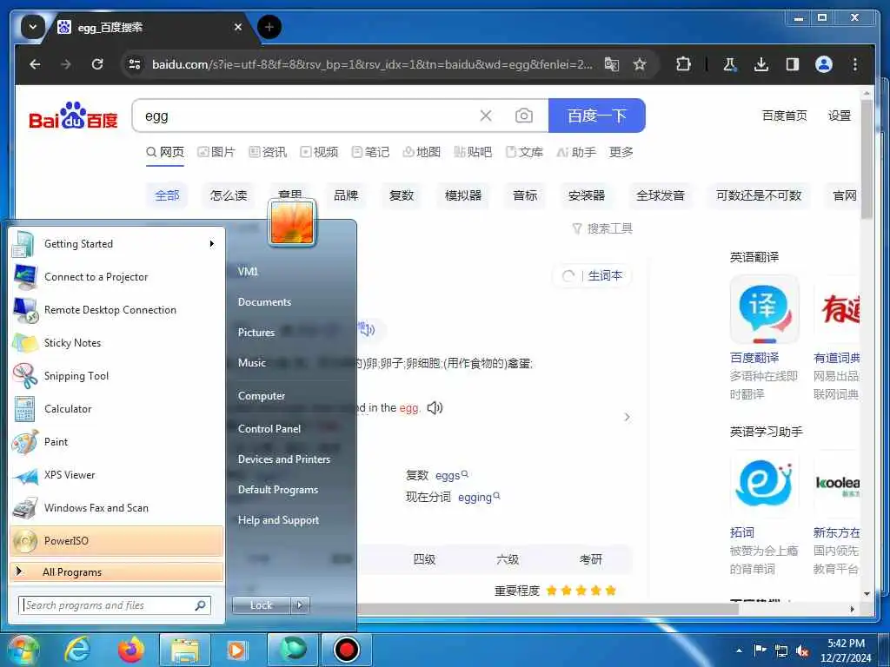Launch Calculator from Start menu

coord(116,409)
